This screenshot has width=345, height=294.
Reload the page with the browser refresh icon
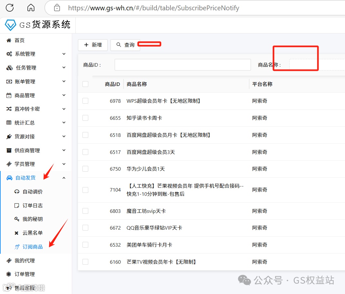click(10, 8)
